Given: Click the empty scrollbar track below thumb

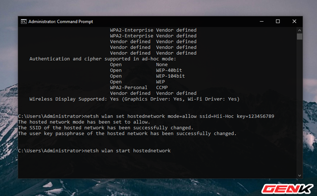Looking at the screenshot, I should click(300, 106).
